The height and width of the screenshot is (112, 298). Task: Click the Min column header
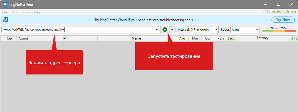click(195, 38)
